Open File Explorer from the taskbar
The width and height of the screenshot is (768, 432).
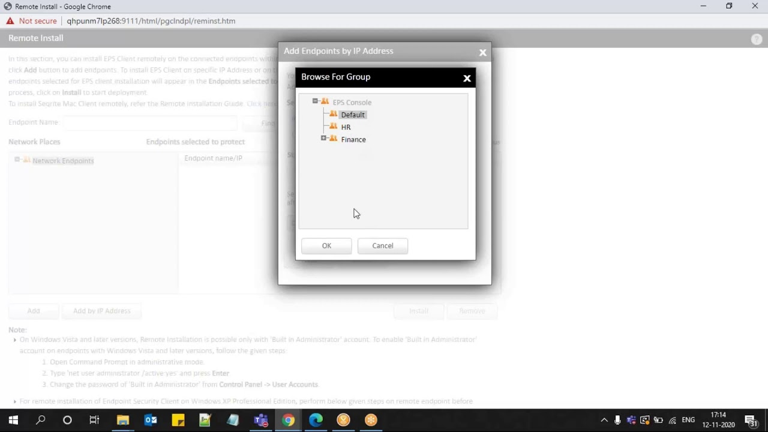(122, 420)
